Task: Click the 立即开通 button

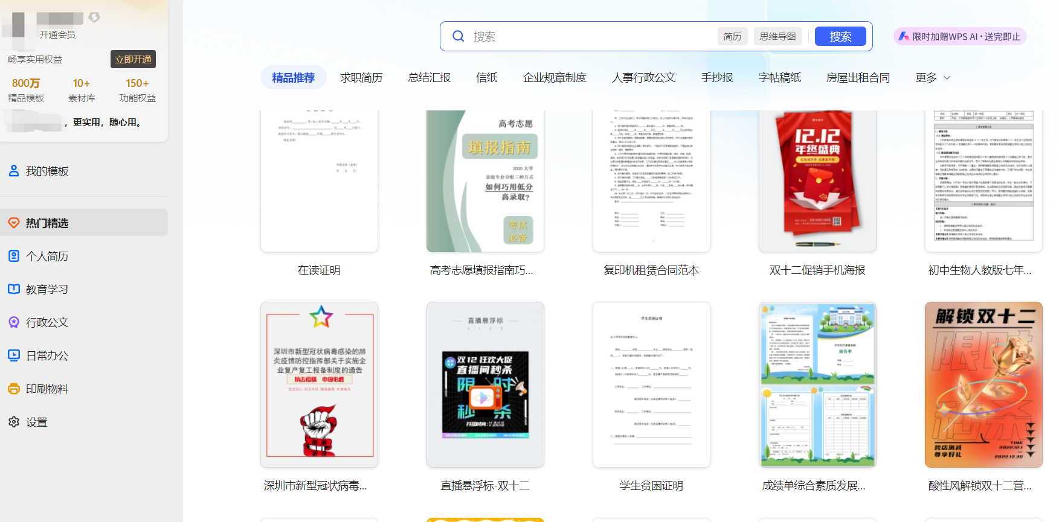Action: pos(134,59)
